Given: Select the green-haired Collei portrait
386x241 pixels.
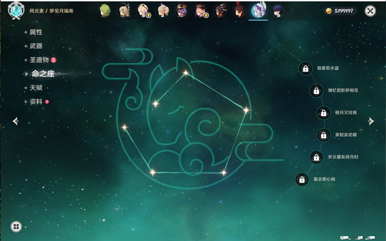Looking at the screenshot, I should (105, 11).
